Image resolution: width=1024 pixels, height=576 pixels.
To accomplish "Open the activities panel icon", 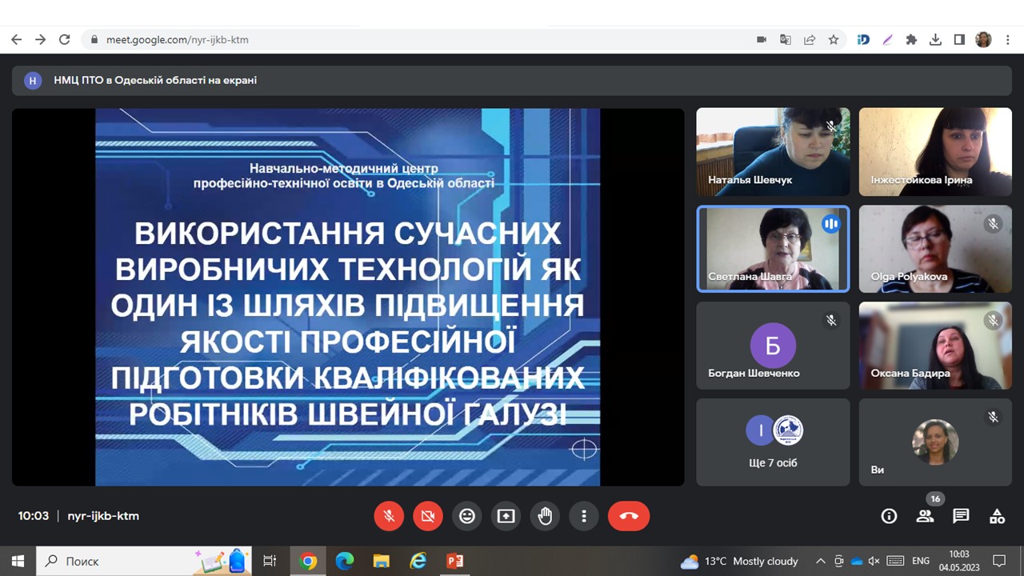I will click(x=997, y=516).
